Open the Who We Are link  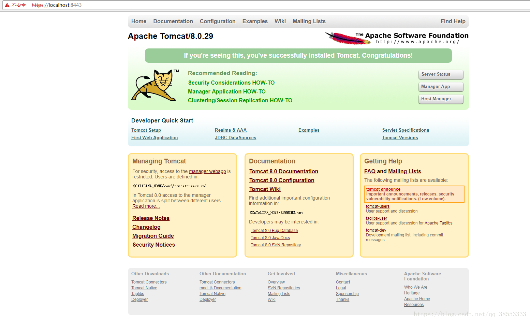416,287
